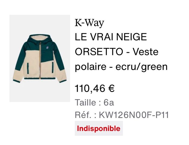Click the K-Way brand name
The height and width of the screenshot is (145, 189).
[x=89, y=23]
